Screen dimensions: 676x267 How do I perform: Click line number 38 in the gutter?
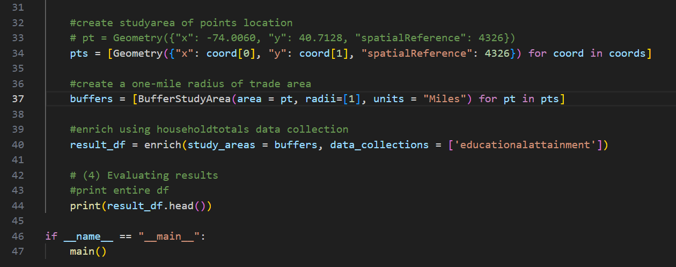click(x=18, y=115)
